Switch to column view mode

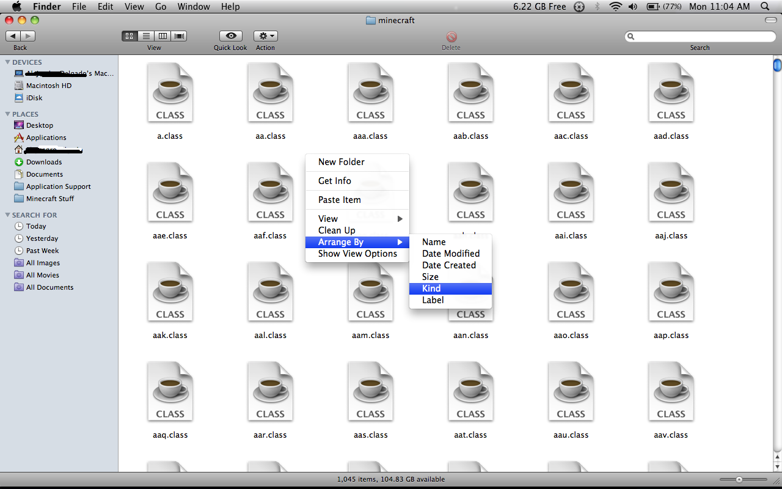coord(163,36)
